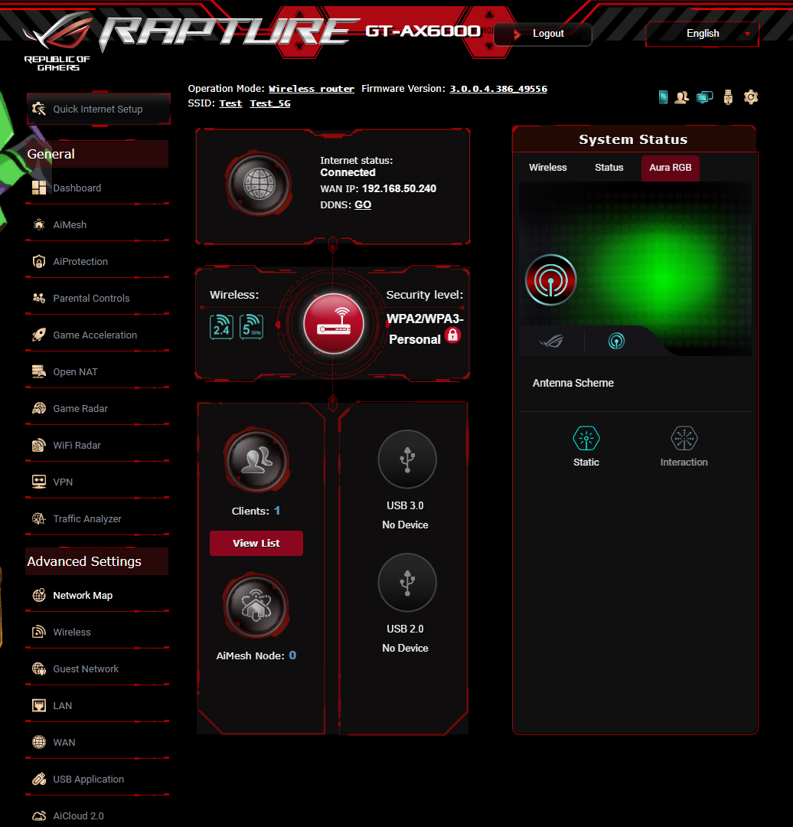Image resolution: width=793 pixels, height=827 pixels.
Task: Click the Test_5G SSID link
Action: tap(270, 103)
